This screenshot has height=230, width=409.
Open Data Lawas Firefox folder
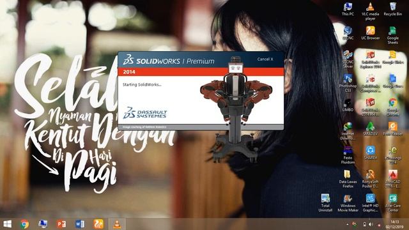tap(348, 179)
